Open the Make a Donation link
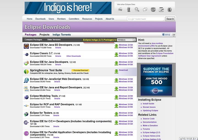The width and height of the screenshot is (198, 140). click(150, 126)
